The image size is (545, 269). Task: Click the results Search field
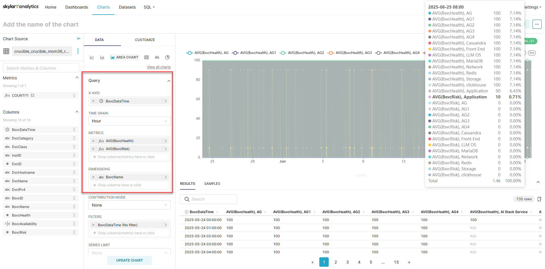point(209,199)
